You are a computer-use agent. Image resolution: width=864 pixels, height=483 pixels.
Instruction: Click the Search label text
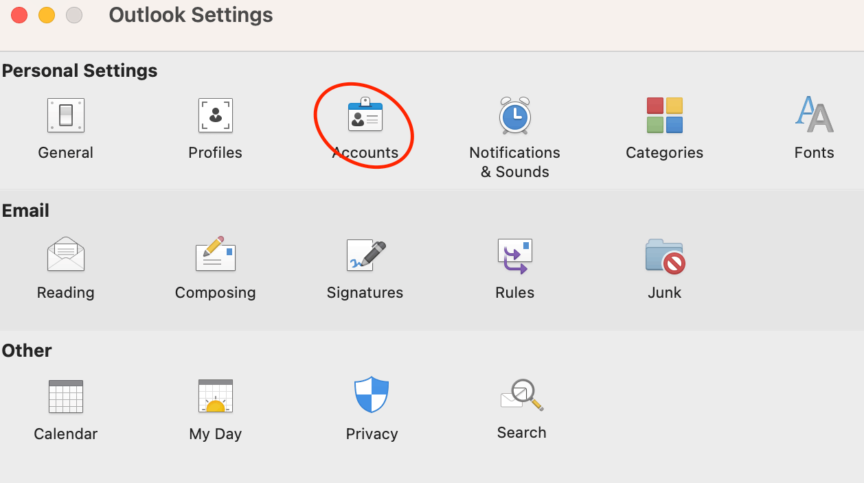(x=522, y=433)
